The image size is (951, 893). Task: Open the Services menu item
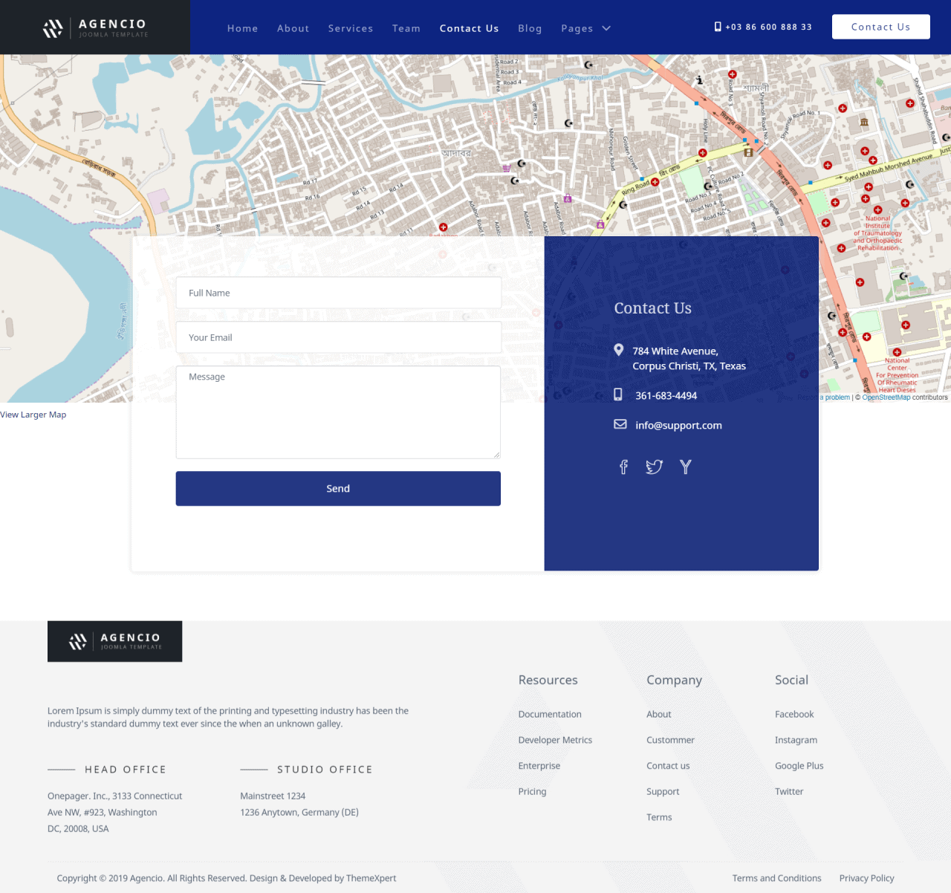[351, 28]
